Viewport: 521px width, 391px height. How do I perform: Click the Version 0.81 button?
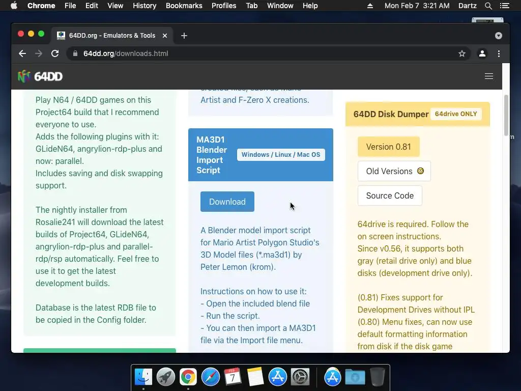point(388,147)
